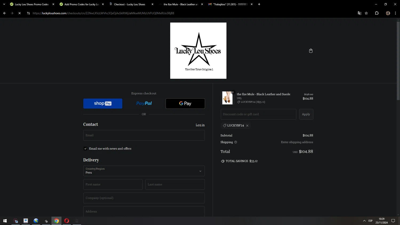The image size is (400, 225).
Task: Focus the Discount code or gift card field
Action: coord(258,114)
